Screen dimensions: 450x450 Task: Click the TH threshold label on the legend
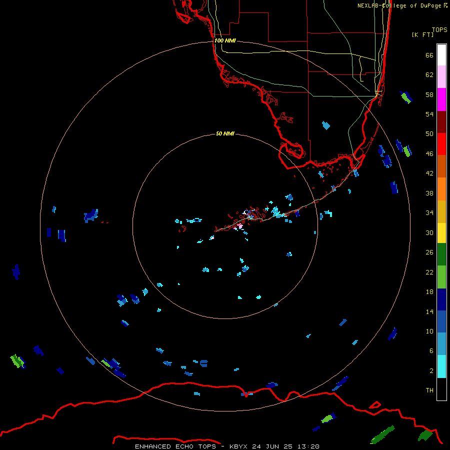(429, 390)
